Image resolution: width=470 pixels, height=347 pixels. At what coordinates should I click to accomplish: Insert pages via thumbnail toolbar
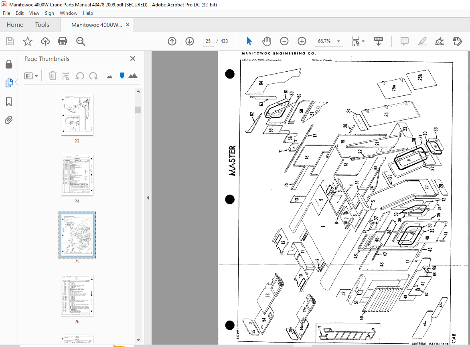pos(66,76)
